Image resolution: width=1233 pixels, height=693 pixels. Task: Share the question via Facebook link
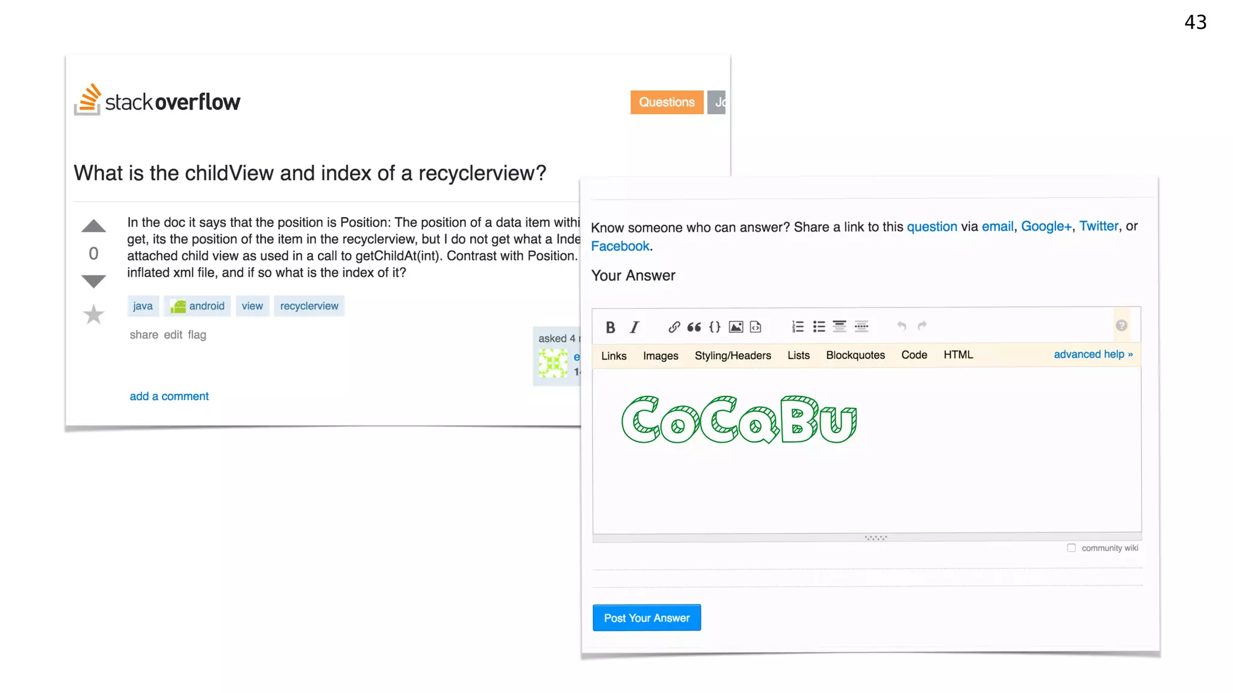tap(620, 246)
